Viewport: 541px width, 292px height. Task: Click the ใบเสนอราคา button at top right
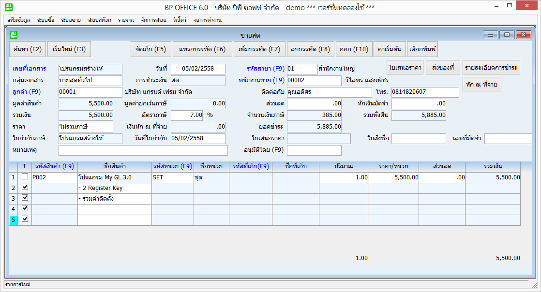405,68
